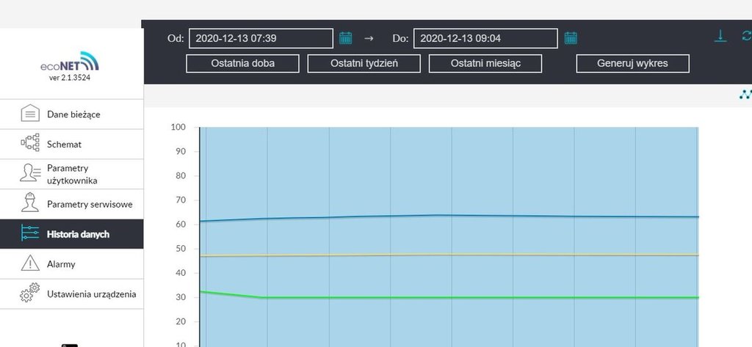Open calendar picker for the Od start date
Viewport: 752px width, 347px height.
pos(346,38)
